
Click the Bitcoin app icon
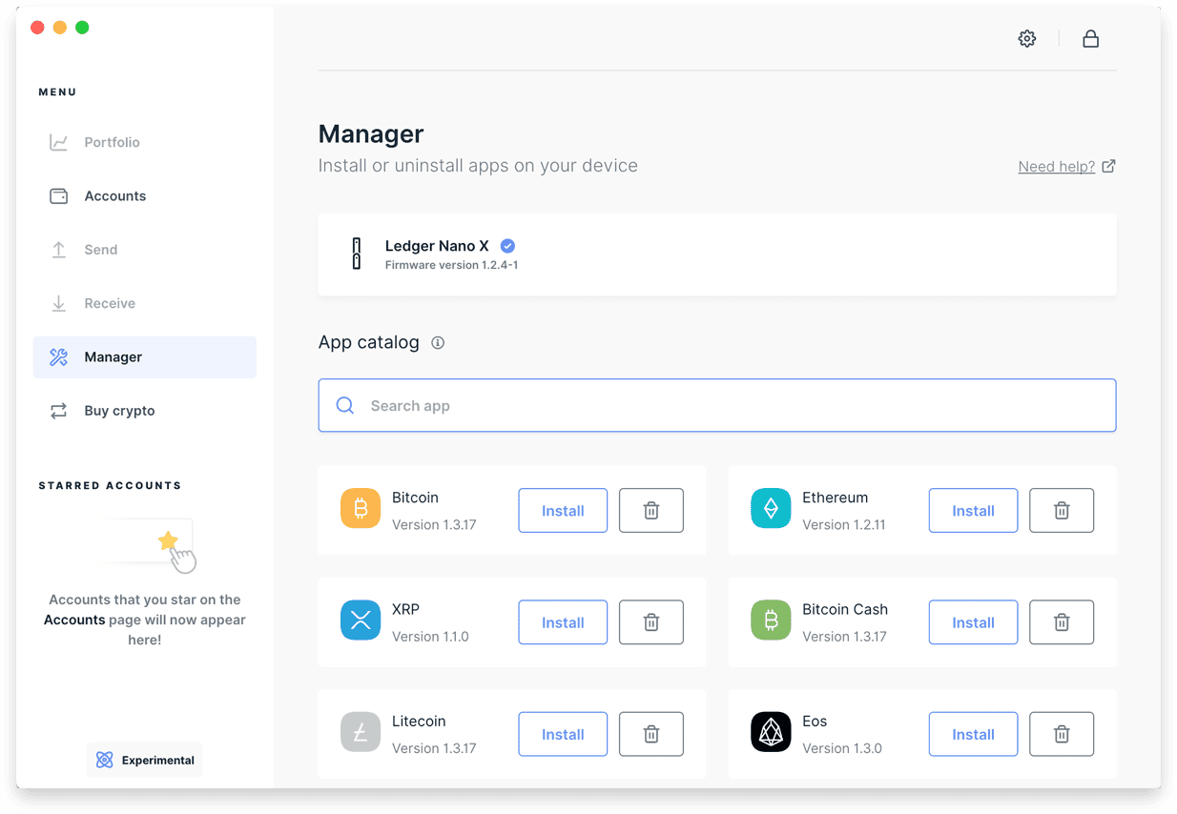click(361, 509)
